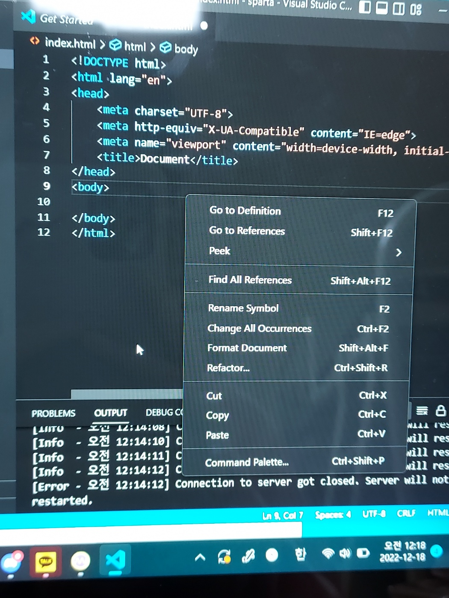Click blue notification badge beside clock
The height and width of the screenshot is (598, 449).
click(x=437, y=551)
